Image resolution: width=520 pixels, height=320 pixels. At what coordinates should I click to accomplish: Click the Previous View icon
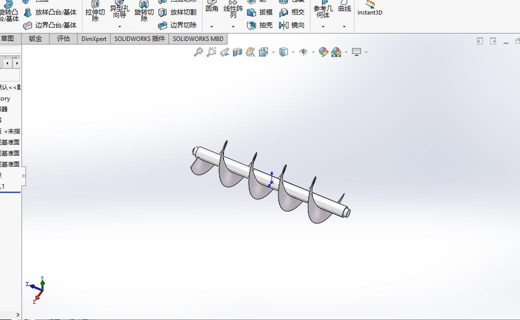point(224,52)
